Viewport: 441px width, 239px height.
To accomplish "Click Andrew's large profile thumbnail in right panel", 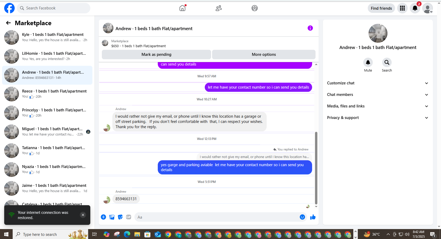I will [x=378, y=33].
